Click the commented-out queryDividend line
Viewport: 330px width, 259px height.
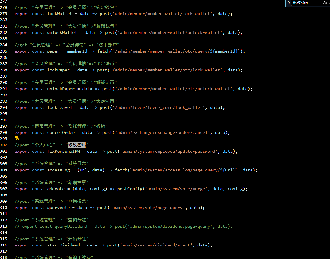pyautogui.click(x=123, y=226)
